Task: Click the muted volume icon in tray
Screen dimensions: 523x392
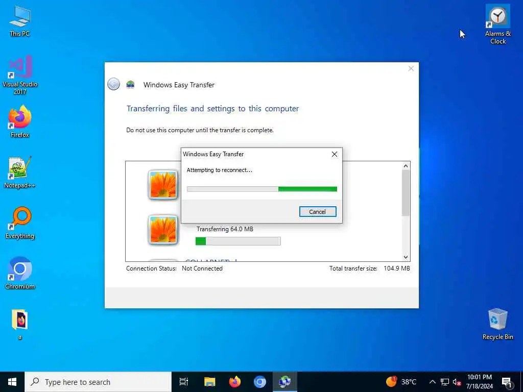Action: pyautogui.click(x=457, y=382)
